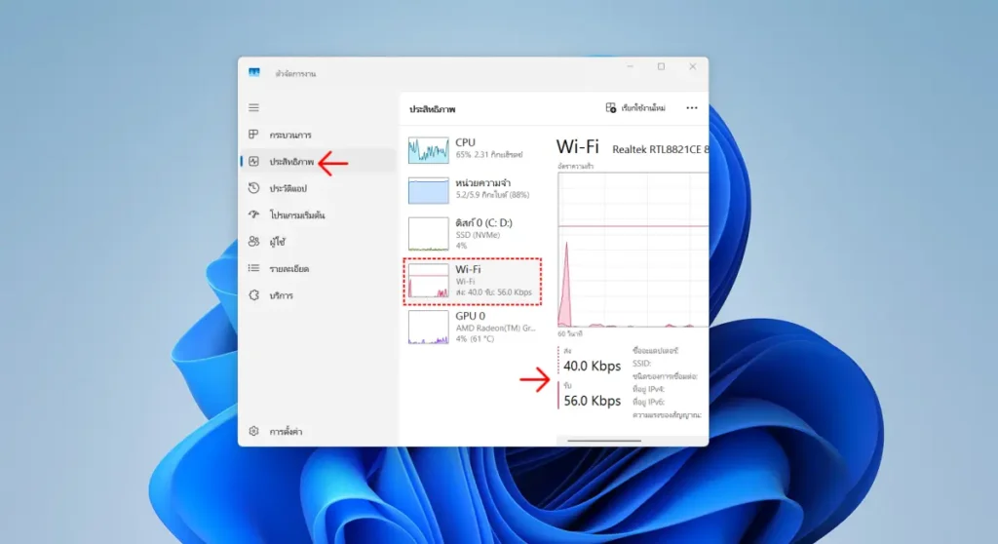Open ประวัติแอป tab label
Viewport: 998px width, 544px height.
click(288, 188)
